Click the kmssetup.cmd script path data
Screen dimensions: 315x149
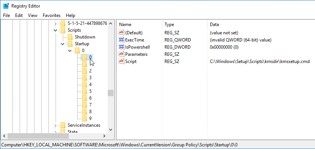260,62
